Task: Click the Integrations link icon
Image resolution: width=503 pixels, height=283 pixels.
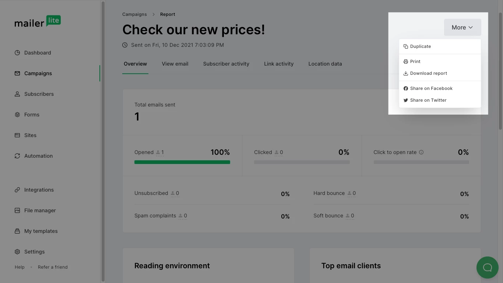Action: click(x=17, y=190)
